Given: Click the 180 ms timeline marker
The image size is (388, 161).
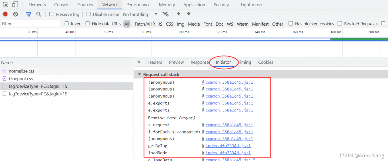Looking at the screenshot, I should (x=336, y=32).
